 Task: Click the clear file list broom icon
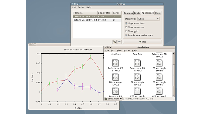pyautogui.click(x=114, y=42)
